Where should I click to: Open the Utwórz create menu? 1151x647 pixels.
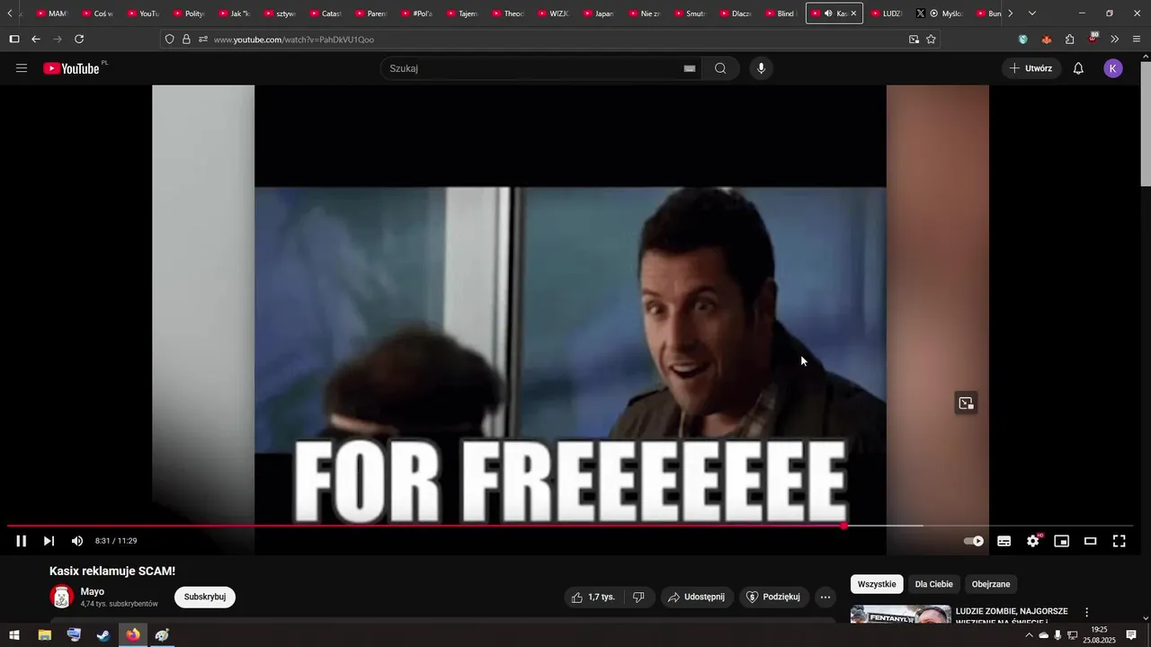1031,68
